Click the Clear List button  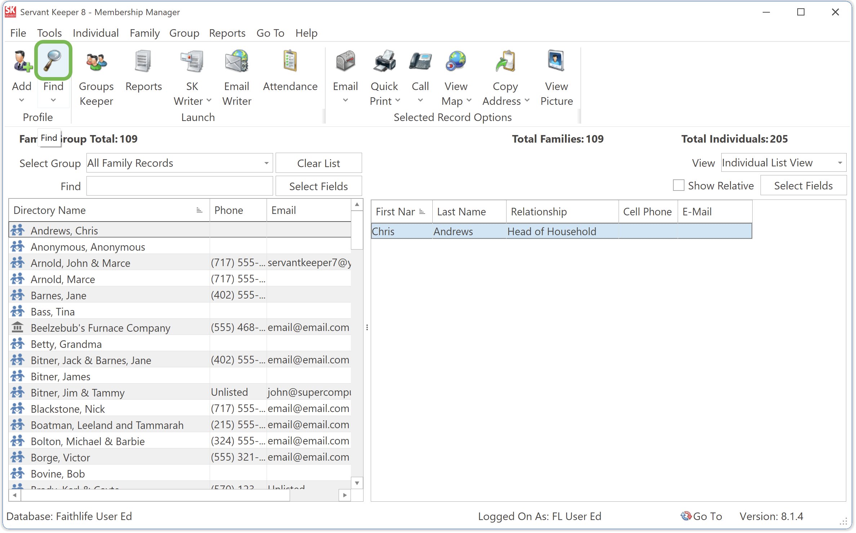(318, 163)
